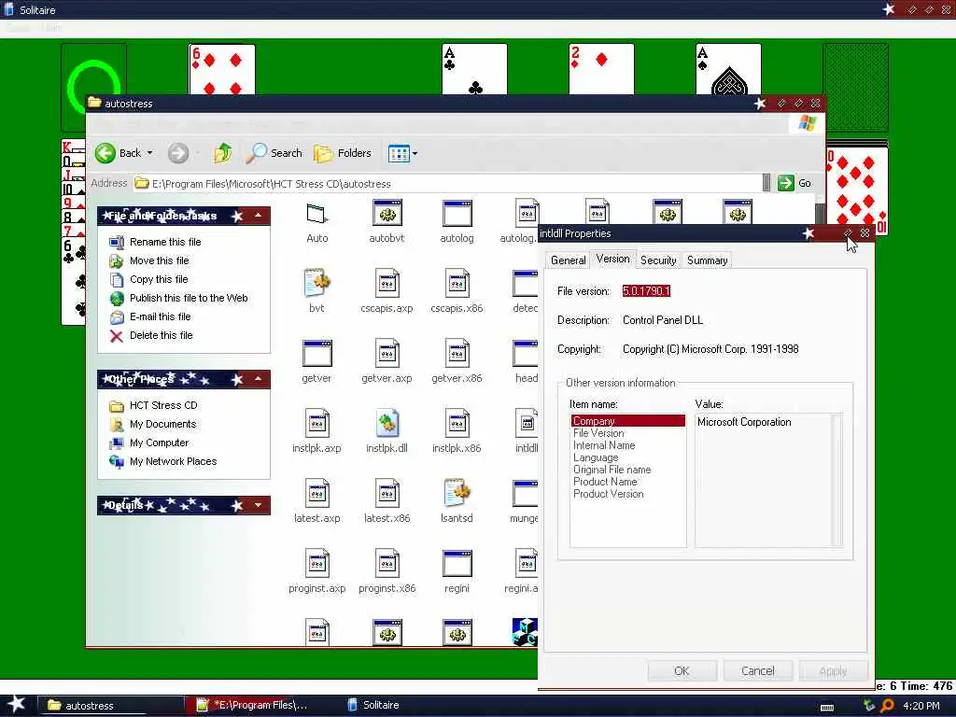The height and width of the screenshot is (717, 956).
Task: Switch to the Summary tab
Action: coord(708,260)
